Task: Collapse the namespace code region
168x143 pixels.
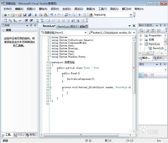Action: [50, 62]
